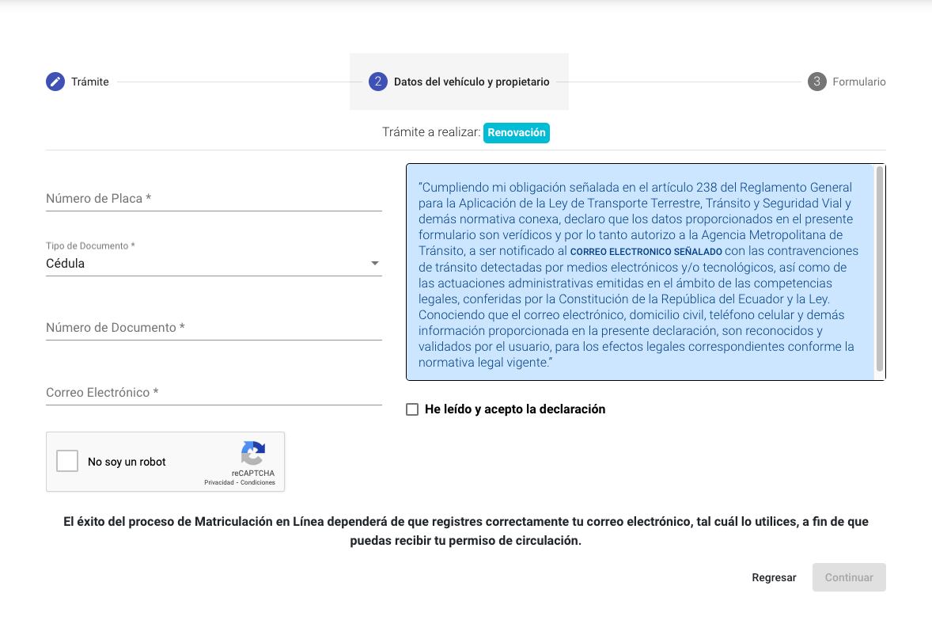Click into the Correo Electrónico field
932x624 pixels.
point(214,393)
